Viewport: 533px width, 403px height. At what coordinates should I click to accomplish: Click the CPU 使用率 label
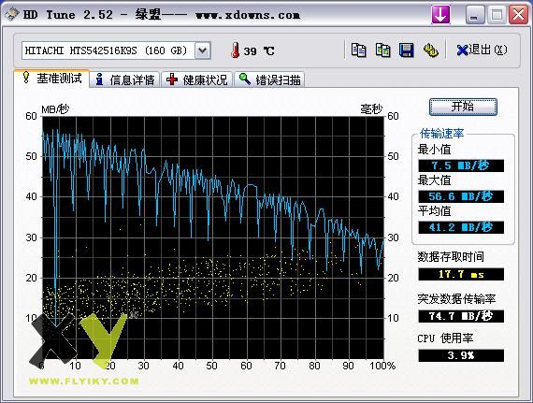pos(445,338)
